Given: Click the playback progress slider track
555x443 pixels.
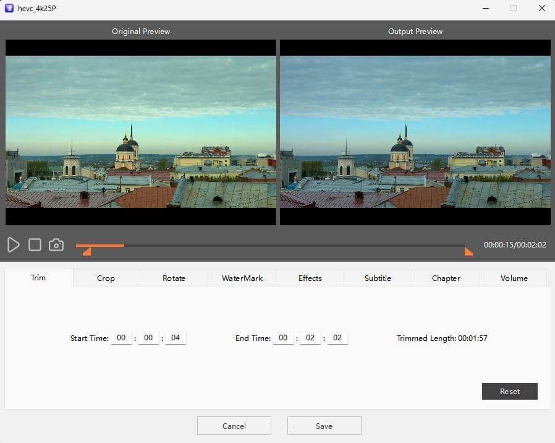Looking at the screenshot, I should point(278,246).
